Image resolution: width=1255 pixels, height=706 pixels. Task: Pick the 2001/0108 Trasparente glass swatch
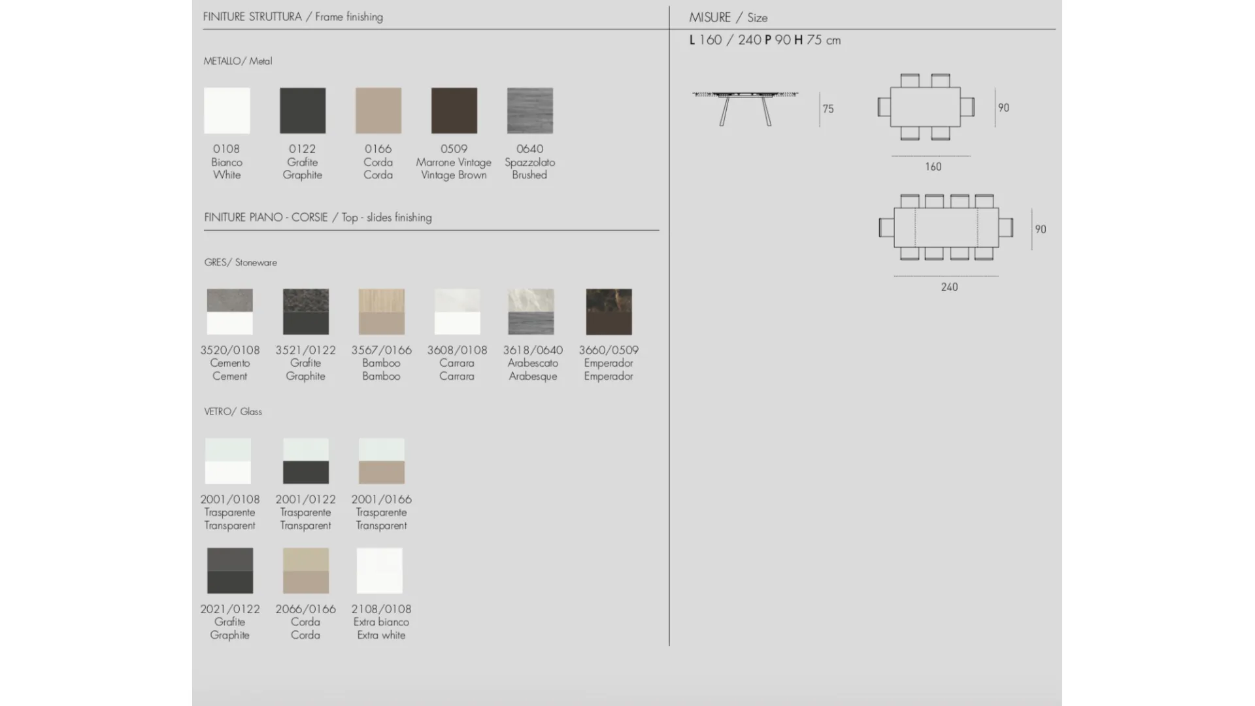click(x=228, y=461)
